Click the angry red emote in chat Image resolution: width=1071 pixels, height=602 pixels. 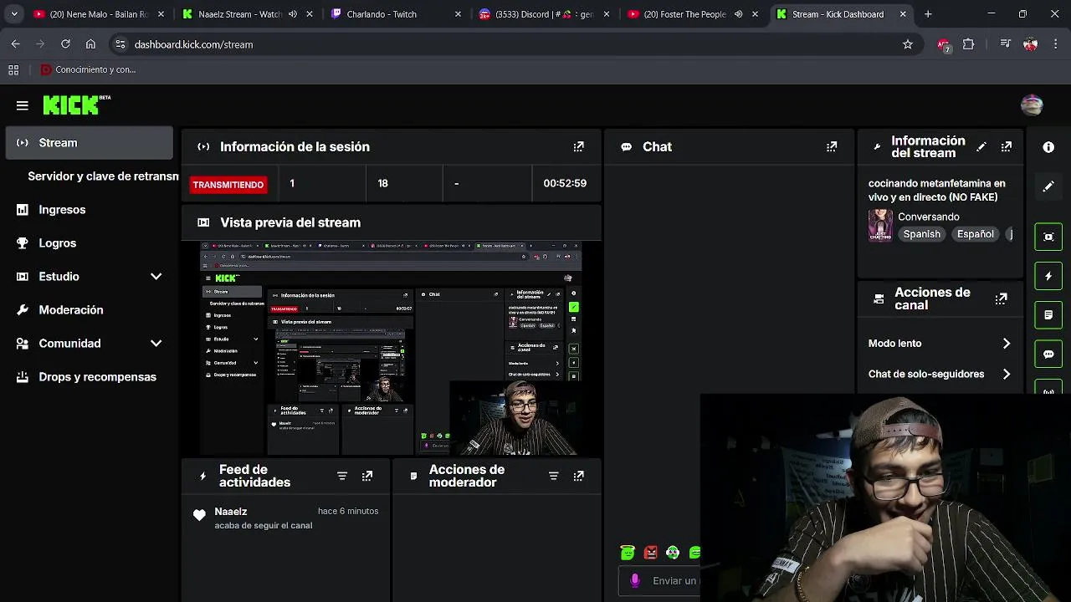pos(651,552)
